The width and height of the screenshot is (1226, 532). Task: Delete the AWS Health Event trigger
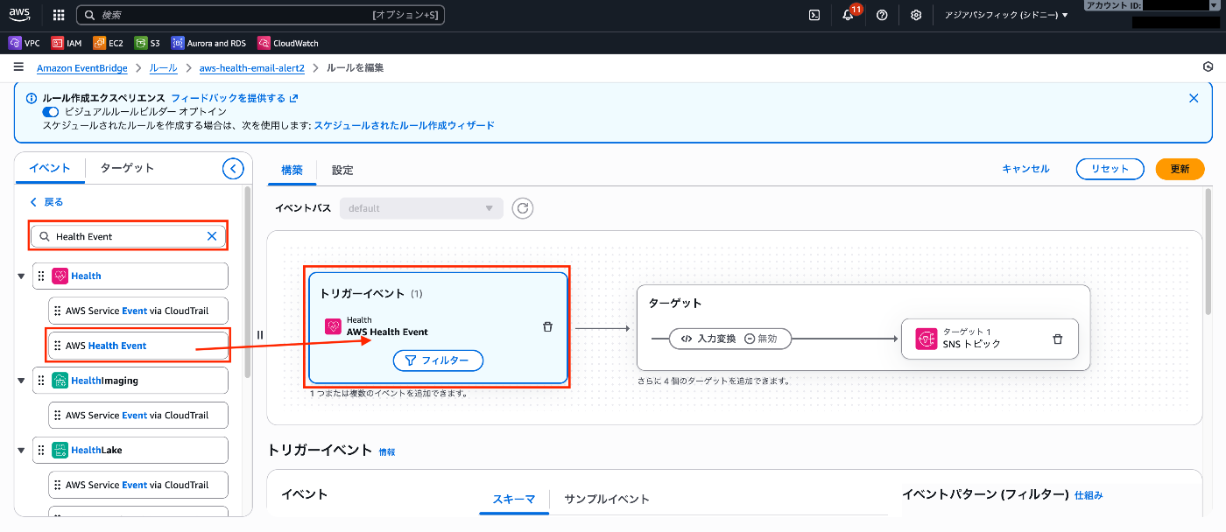pos(548,326)
